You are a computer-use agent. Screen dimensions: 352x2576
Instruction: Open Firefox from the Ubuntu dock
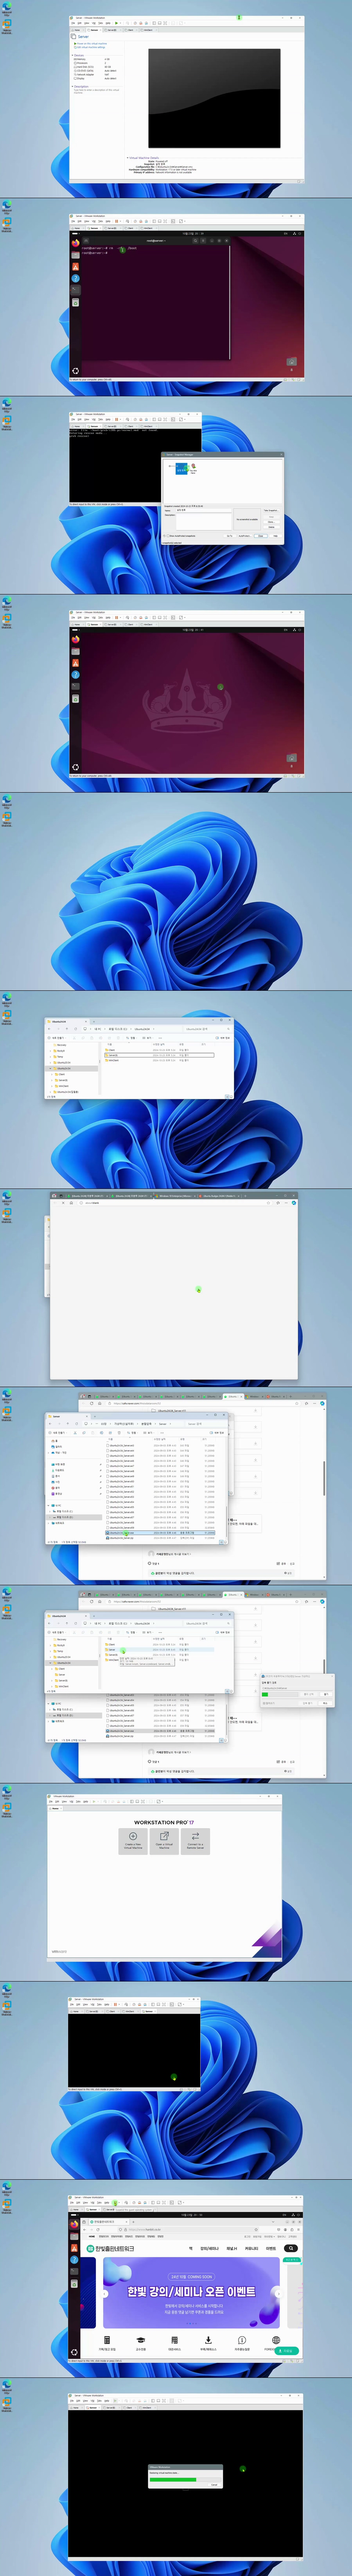point(75,243)
